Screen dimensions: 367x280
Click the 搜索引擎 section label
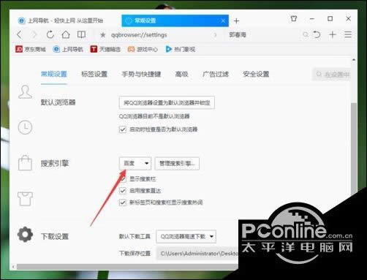tap(55, 163)
